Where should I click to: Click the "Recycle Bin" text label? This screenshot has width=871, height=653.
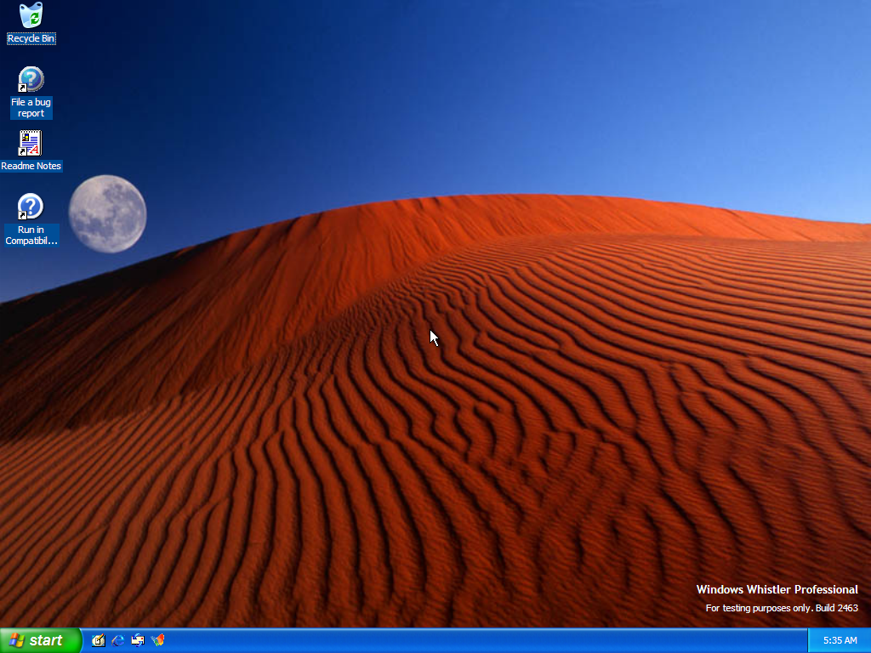31,38
